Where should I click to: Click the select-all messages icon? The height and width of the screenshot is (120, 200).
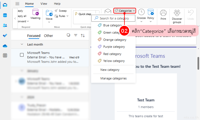68,35
